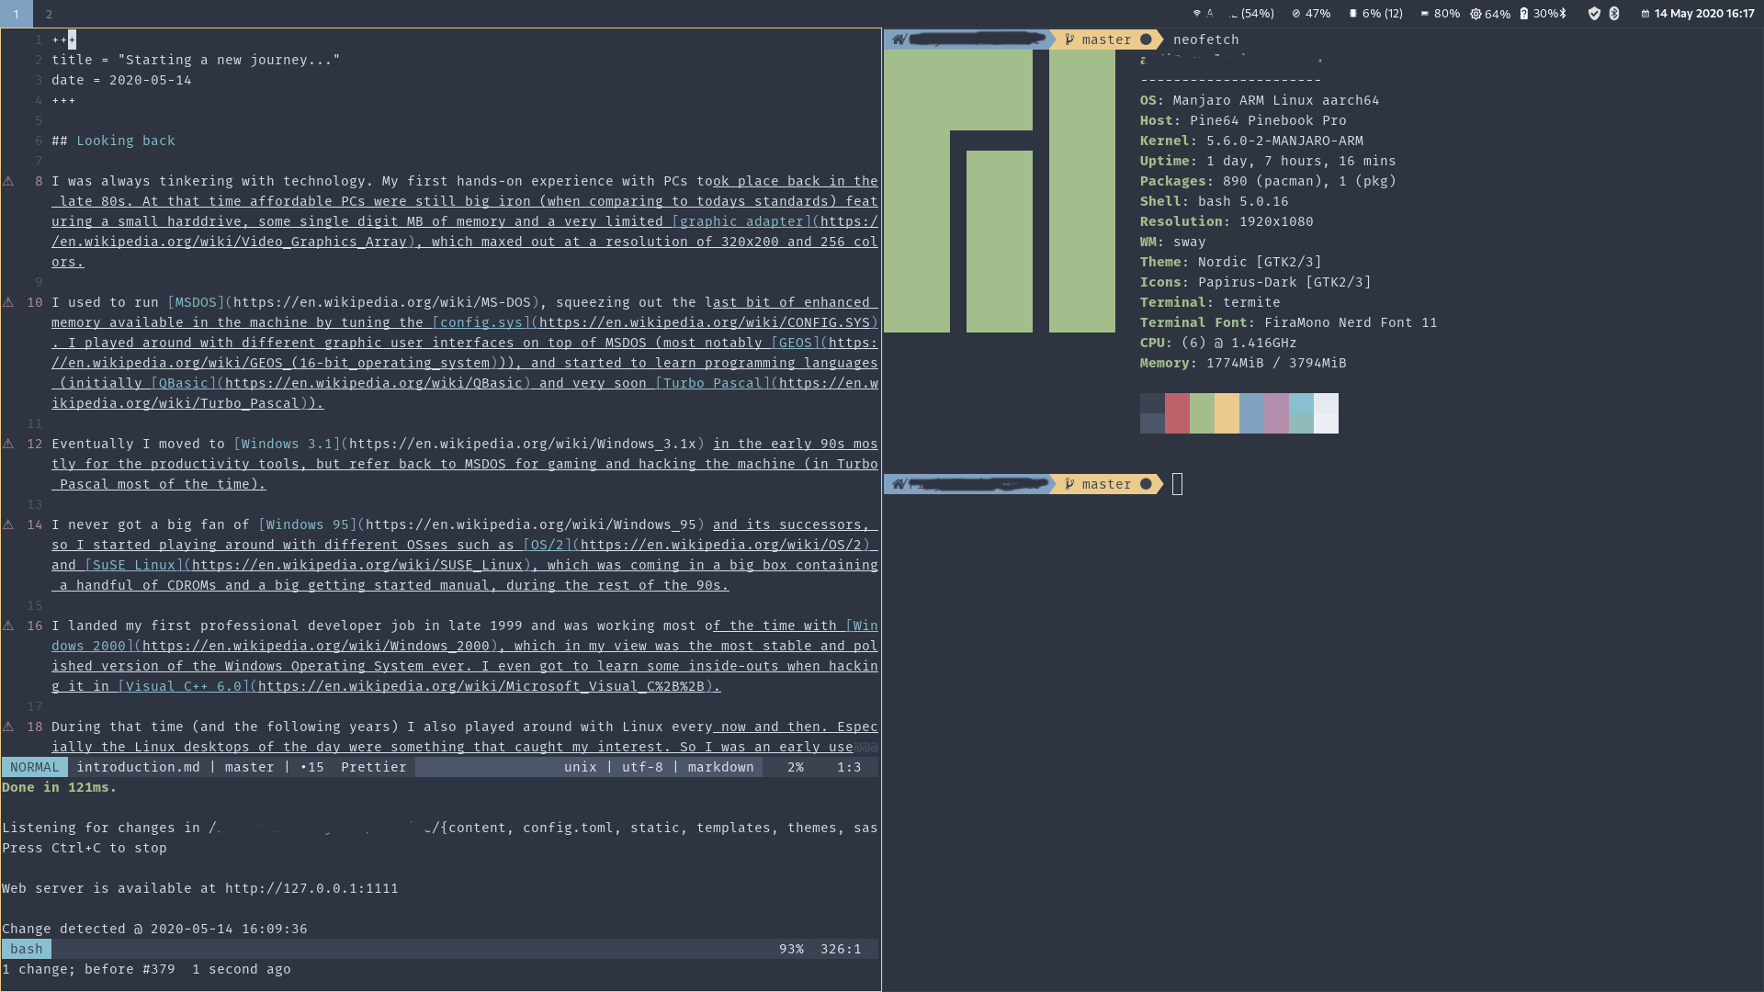Click the home icon in lower prompt
The width and height of the screenshot is (1764, 992).
coord(899,484)
